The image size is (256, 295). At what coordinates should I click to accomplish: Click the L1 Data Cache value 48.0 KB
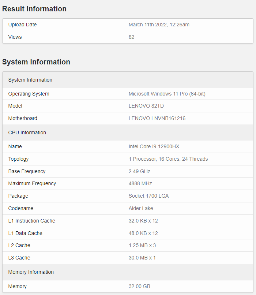[143, 233]
